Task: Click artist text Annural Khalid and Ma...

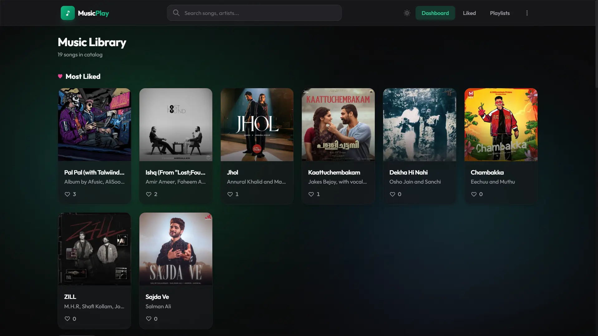Action: click(256, 182)
